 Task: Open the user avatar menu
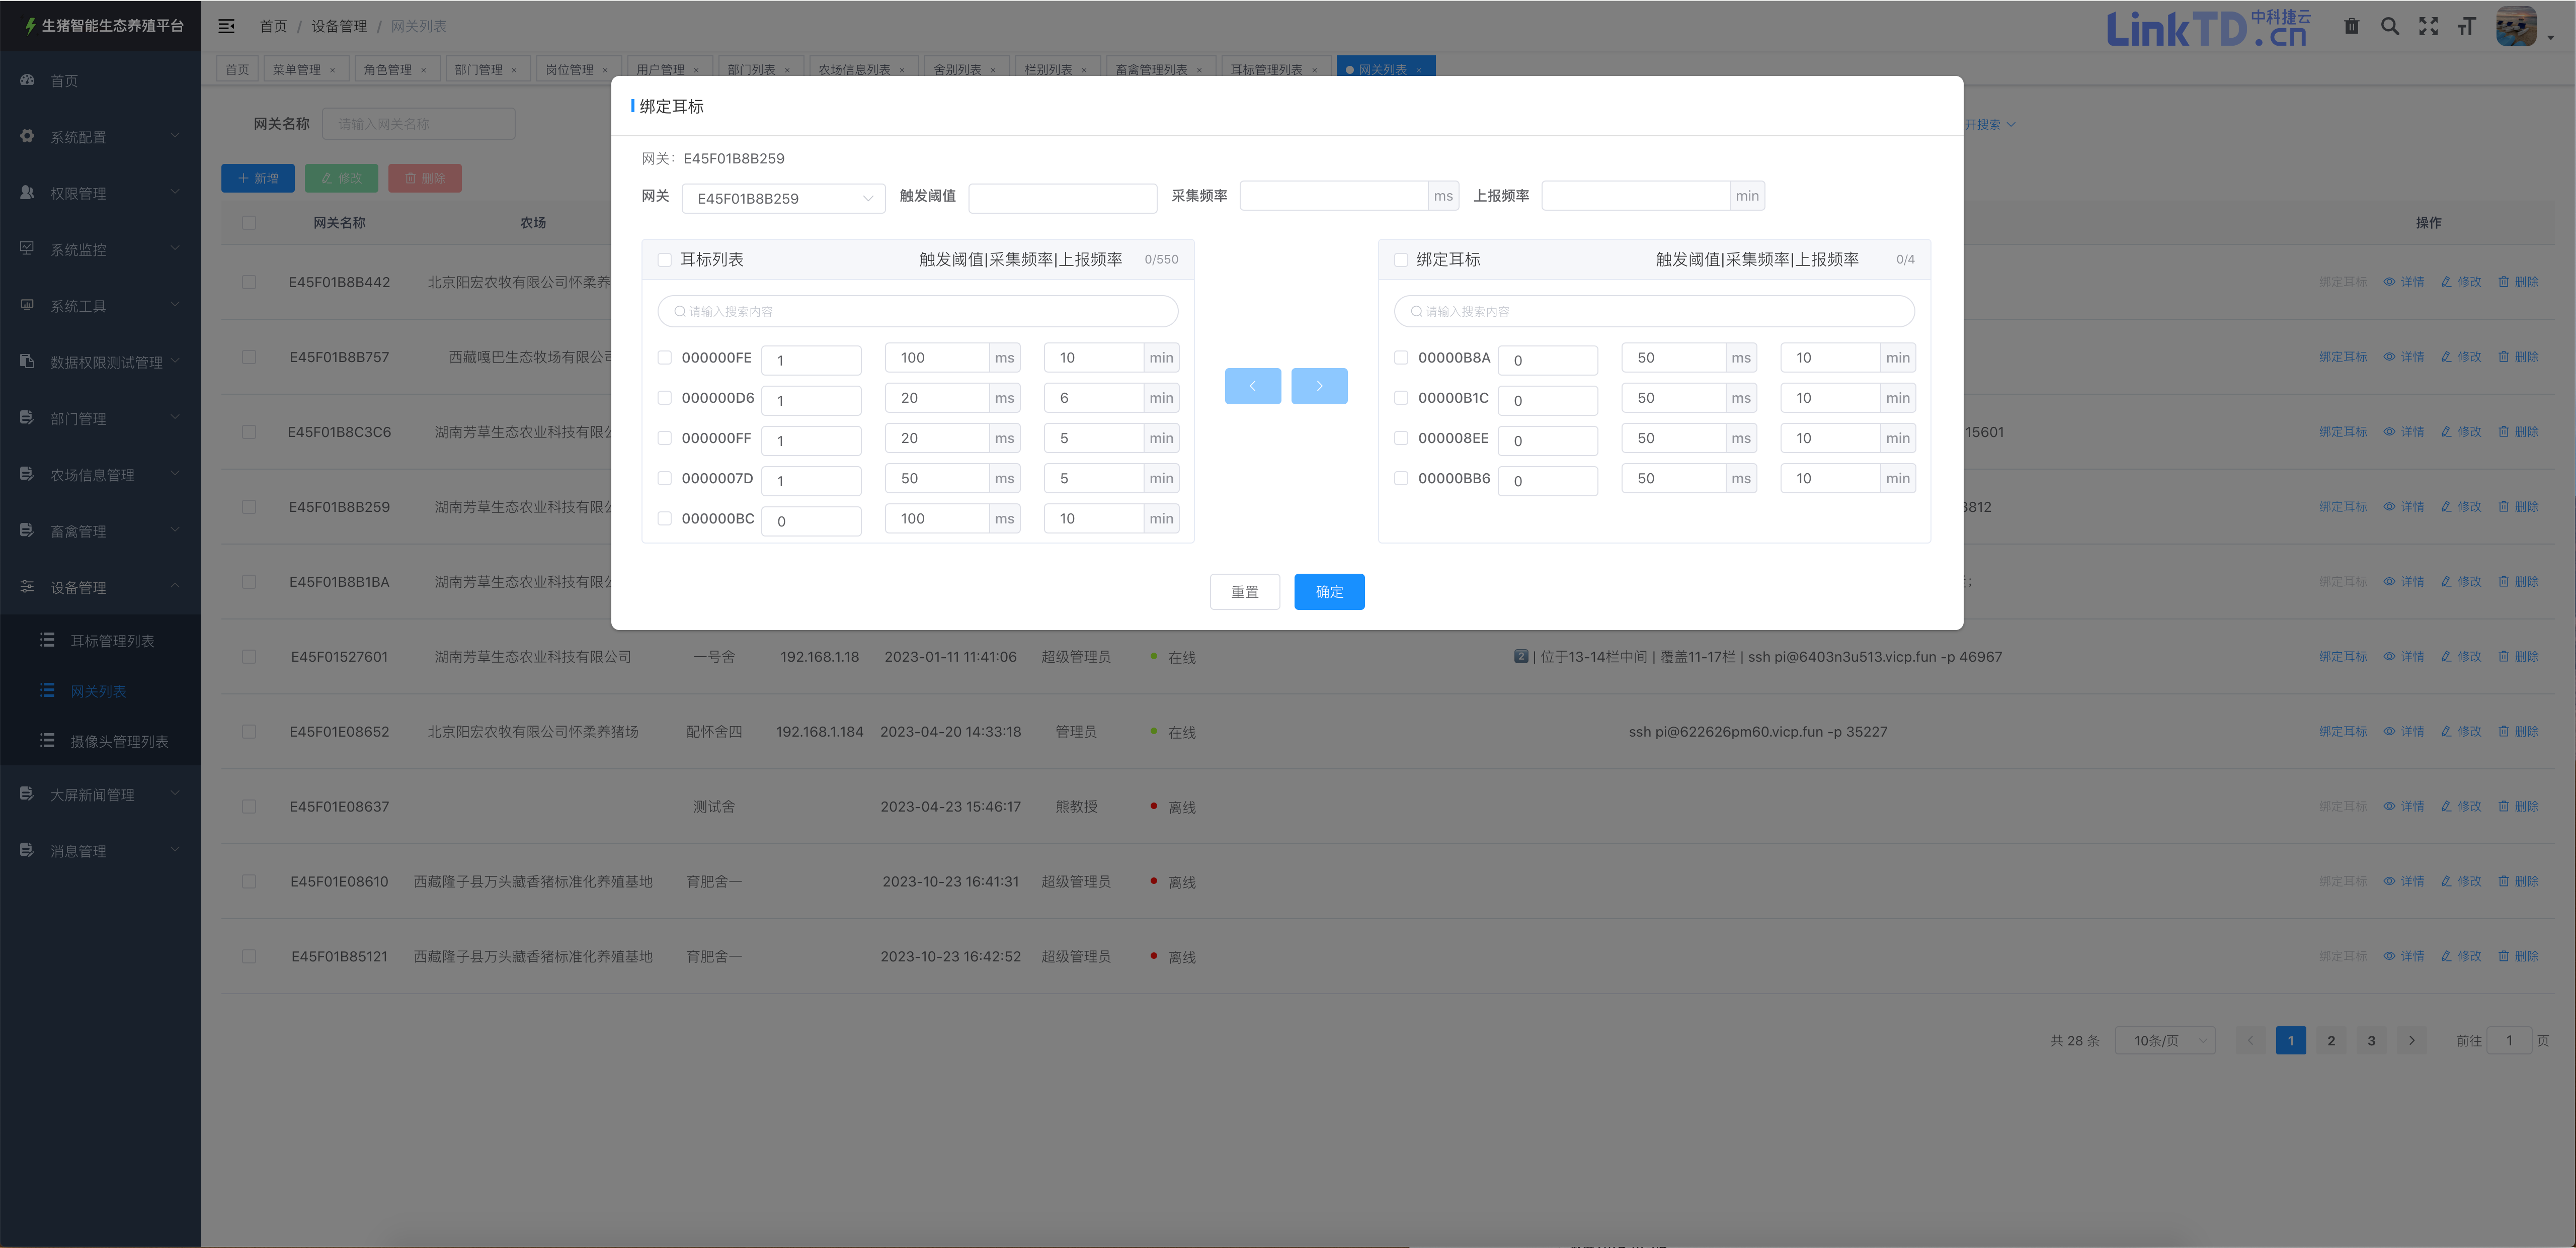(x=2516, y=27)
